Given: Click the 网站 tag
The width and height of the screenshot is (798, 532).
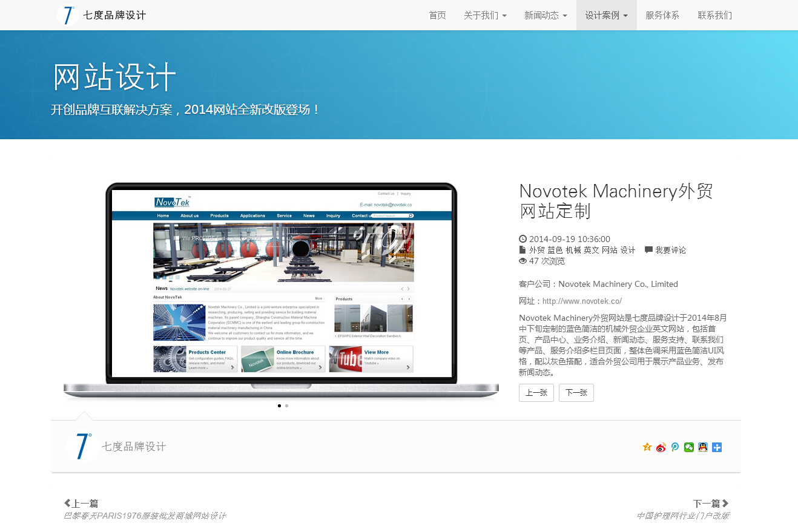Looking at the screenshot, I should coord(610,250).
